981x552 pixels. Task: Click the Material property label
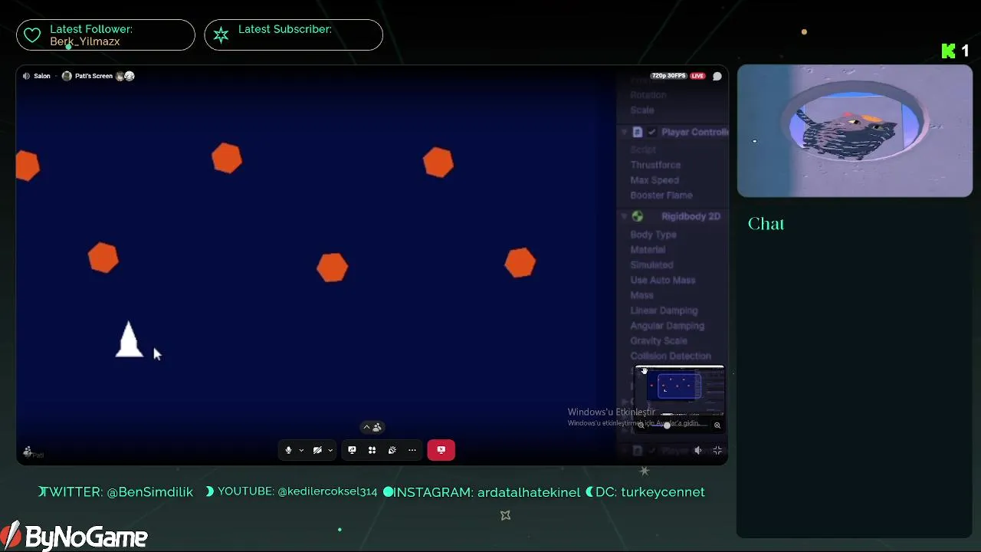tap(648, 250)
